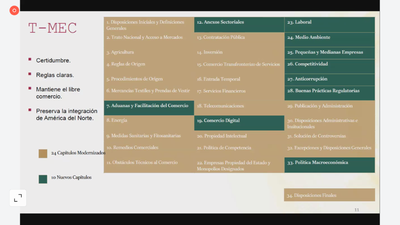Click '22. Empresas Propiedad del Estado' cell
400x225 pixels.
(239, 165)
